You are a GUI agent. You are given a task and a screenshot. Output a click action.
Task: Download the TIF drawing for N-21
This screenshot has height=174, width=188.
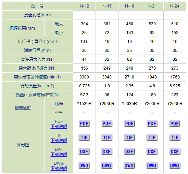click(x=152, y=137)
